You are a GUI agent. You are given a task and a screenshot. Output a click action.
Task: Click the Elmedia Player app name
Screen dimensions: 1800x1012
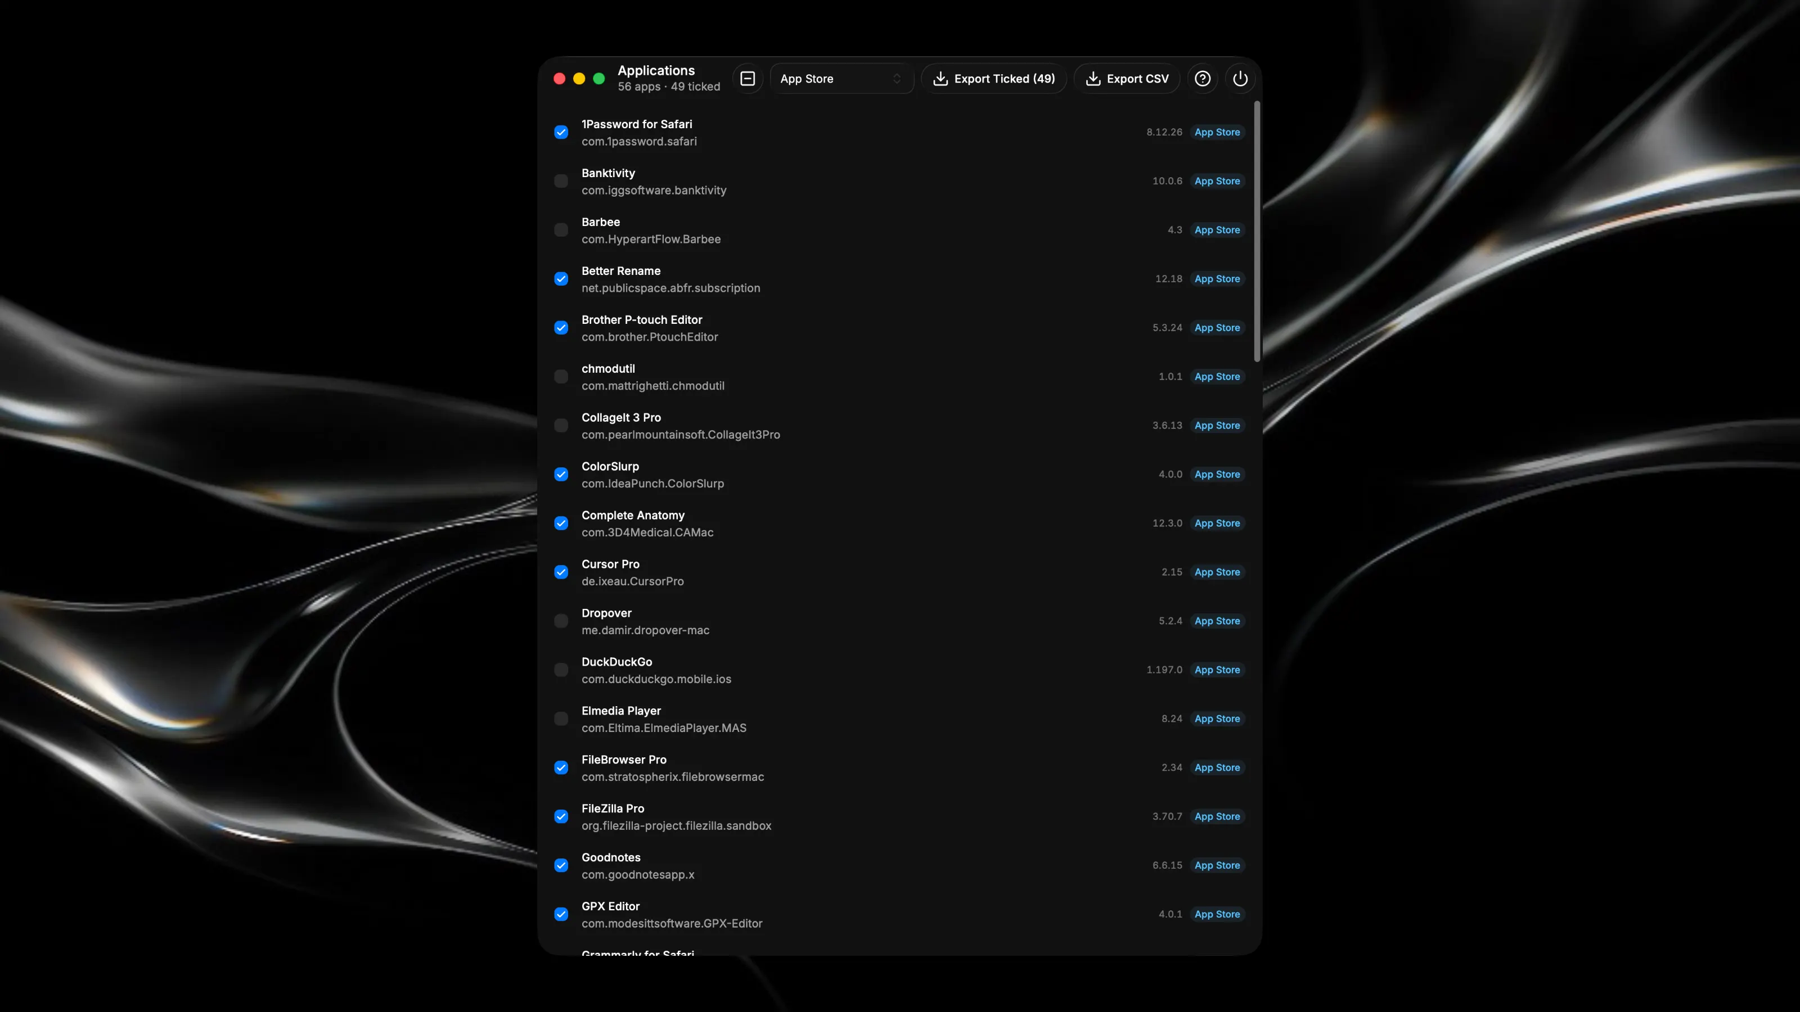point(621,710)
